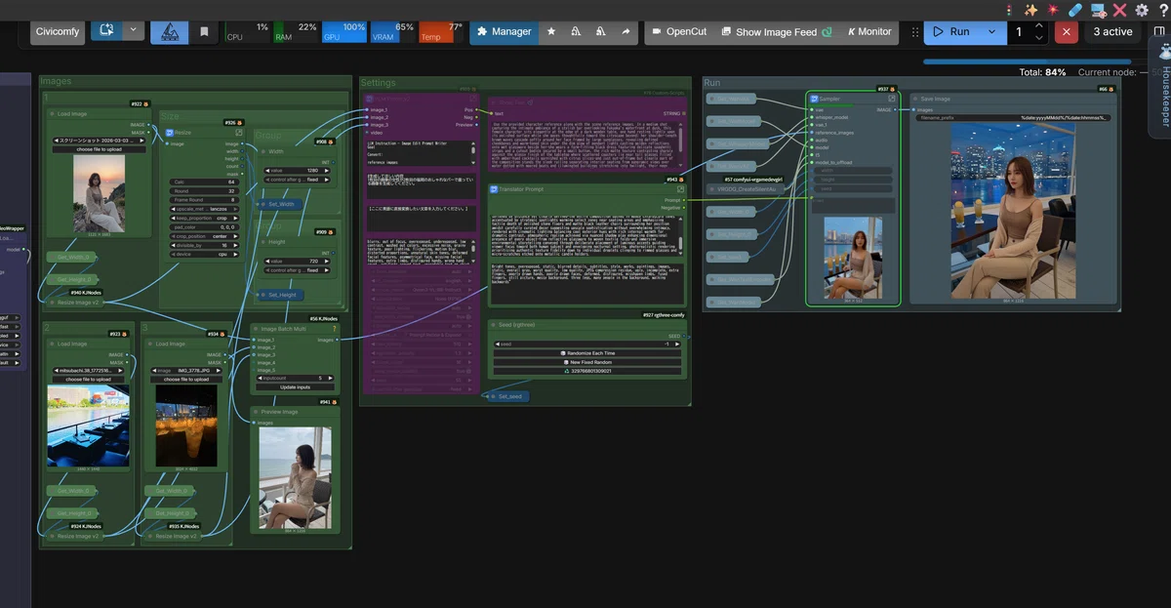The image size is (1171, 608).
Task: Click the Sampler node expand corner icon
Action: coord(892,99)
